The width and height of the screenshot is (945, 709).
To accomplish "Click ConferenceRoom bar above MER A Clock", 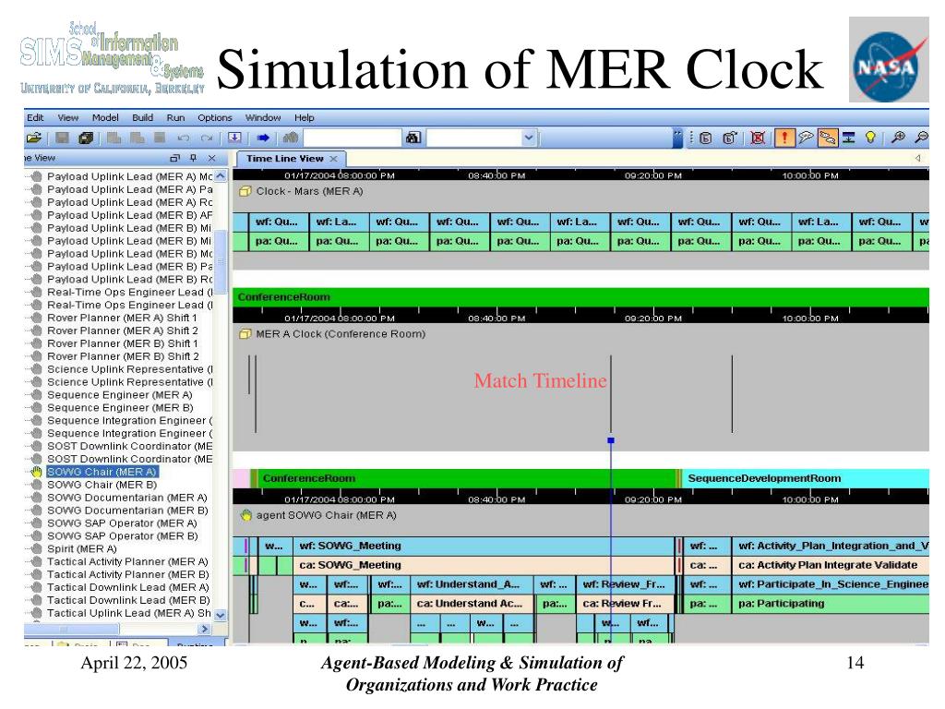I will (x=581, y=297).
